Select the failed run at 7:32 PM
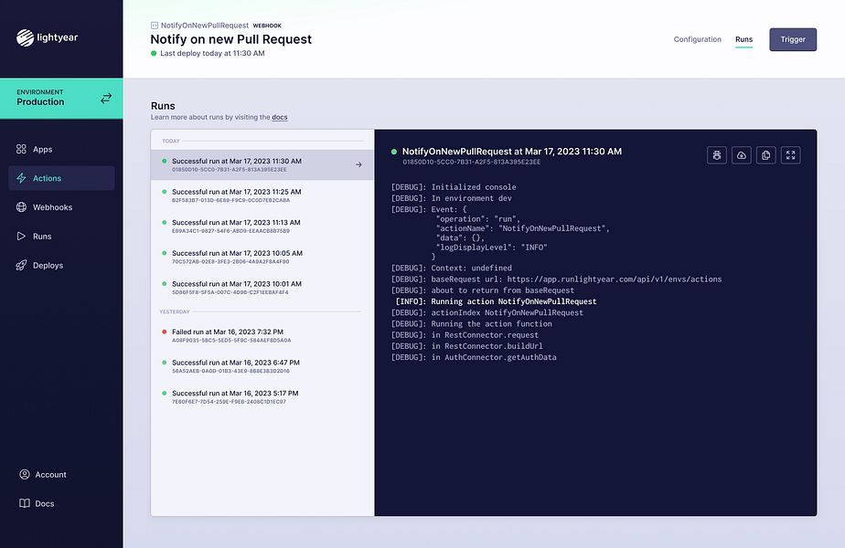Image resolution: width=845 pixels, height=548 pixels. coord(262,336)
